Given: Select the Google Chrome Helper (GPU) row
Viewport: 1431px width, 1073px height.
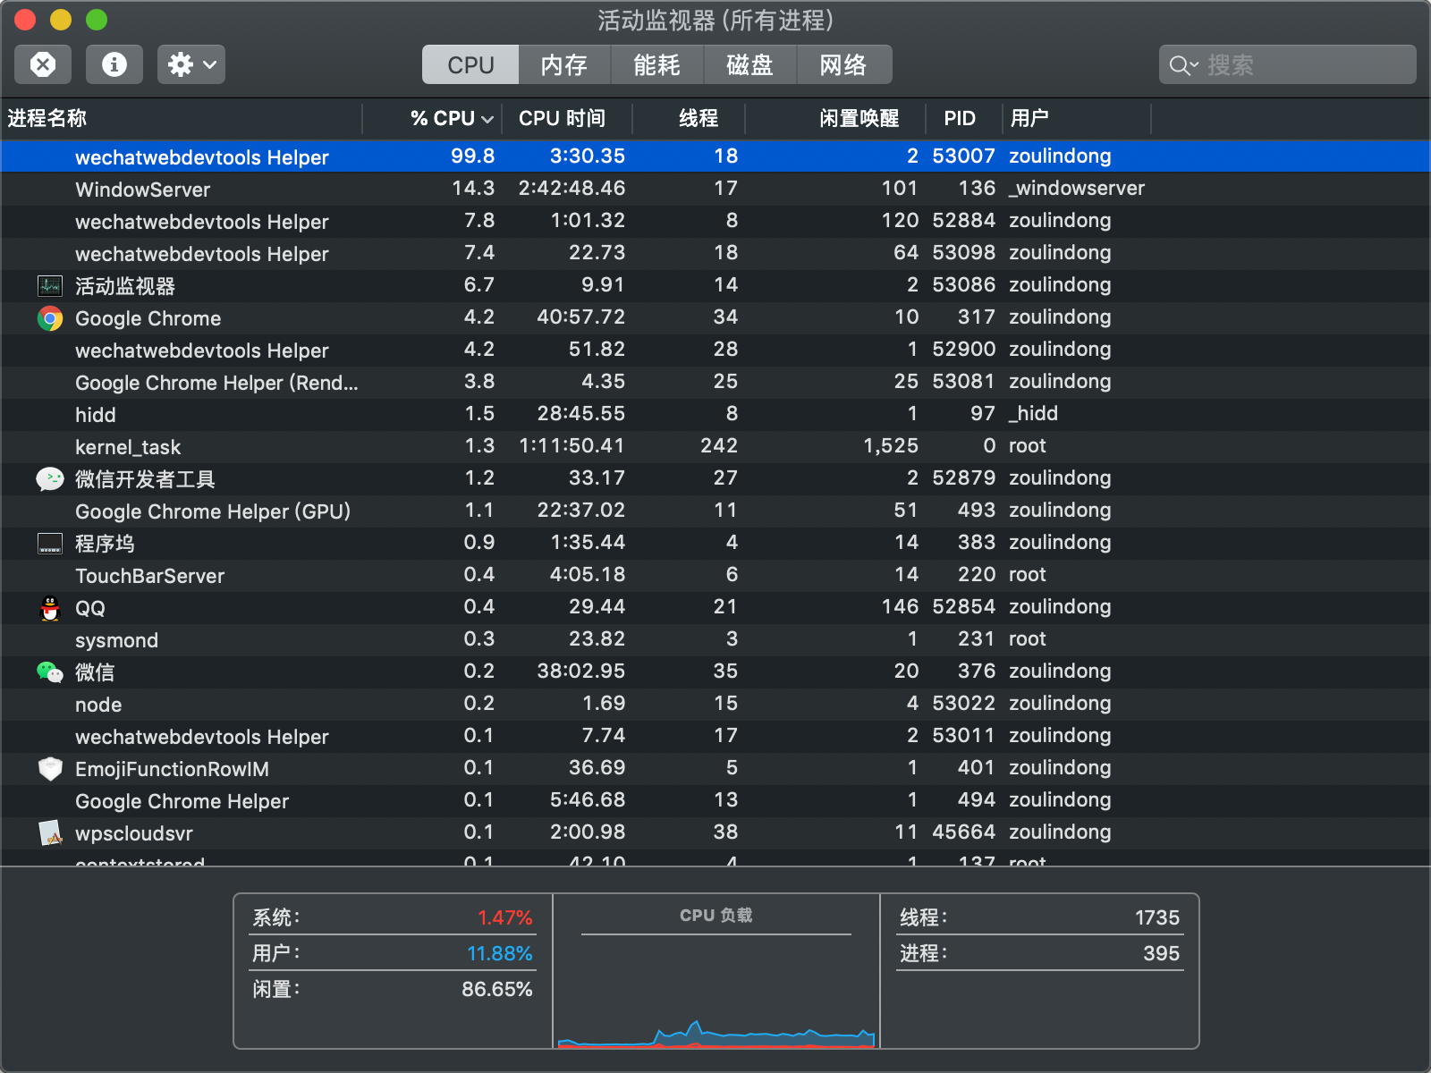Looking at the screenshot, I should (x=715, y=511).
